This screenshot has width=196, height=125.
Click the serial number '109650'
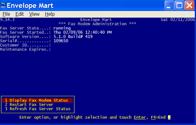(x=61, y=41)
